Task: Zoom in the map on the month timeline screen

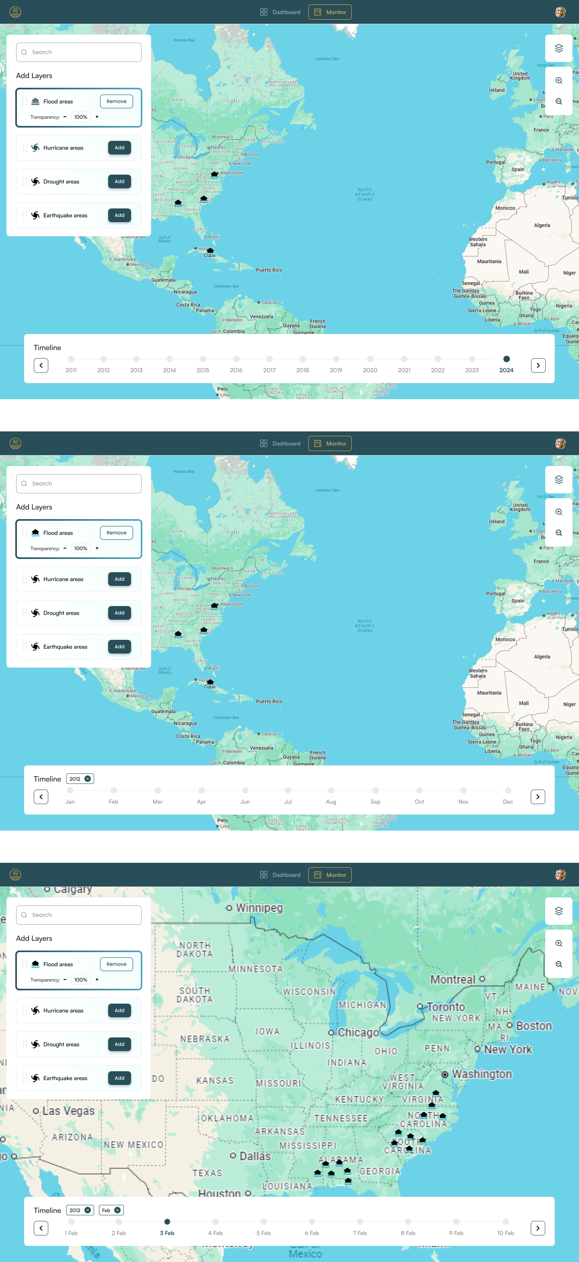Action: pos(558,512)
